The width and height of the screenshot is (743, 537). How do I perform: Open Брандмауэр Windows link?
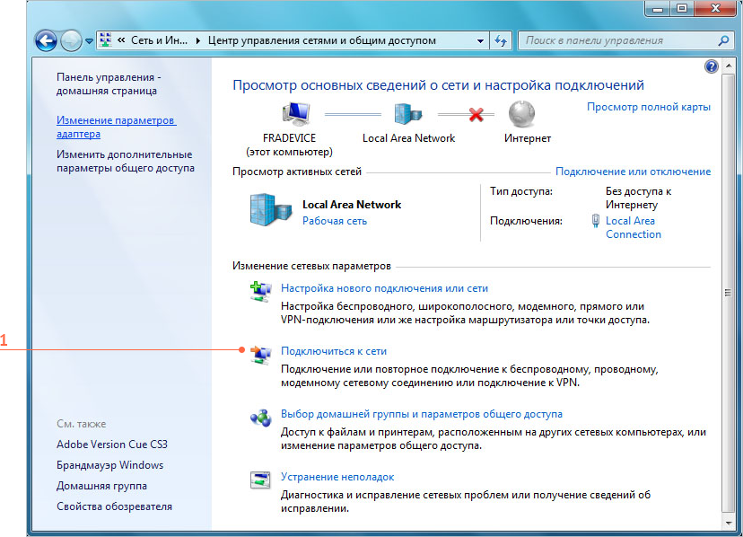[x=110, y=465]
